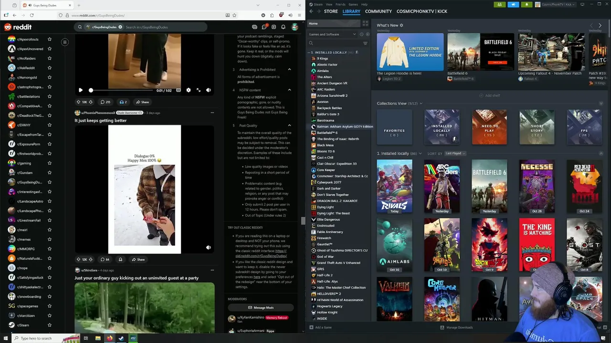
Task: Open Reddit chat icon with notification badge
Action: tap(264, 27)
